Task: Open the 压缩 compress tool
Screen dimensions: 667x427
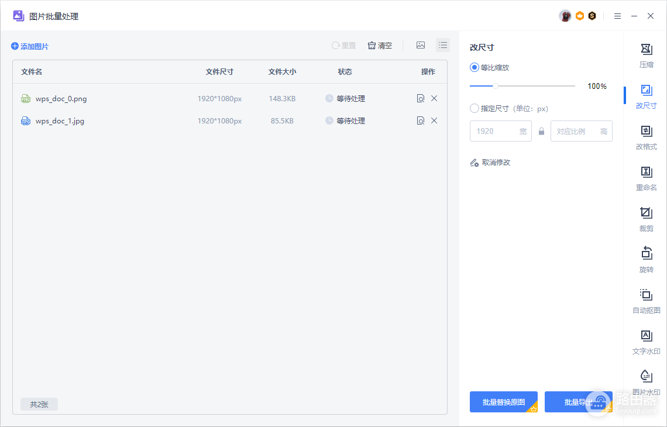Action: pyautogui.click(x=646, y=56)
